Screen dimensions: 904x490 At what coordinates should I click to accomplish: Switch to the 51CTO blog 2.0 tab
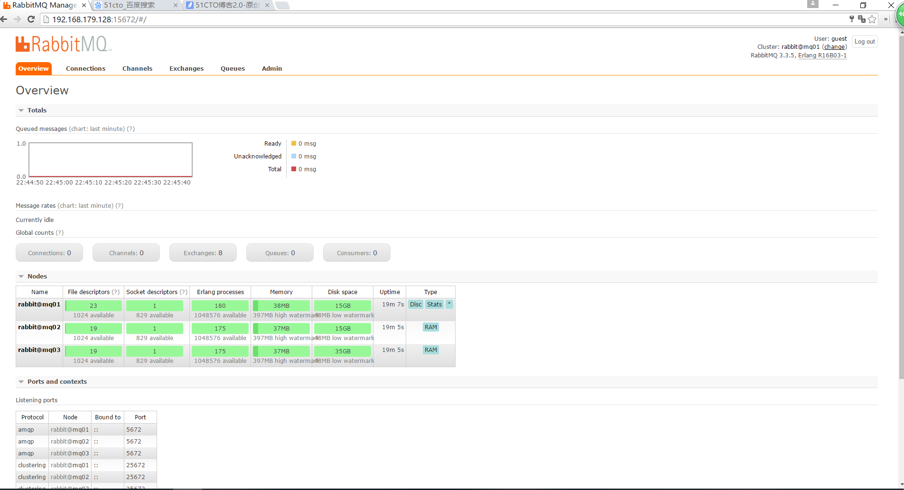click(227, 5)
